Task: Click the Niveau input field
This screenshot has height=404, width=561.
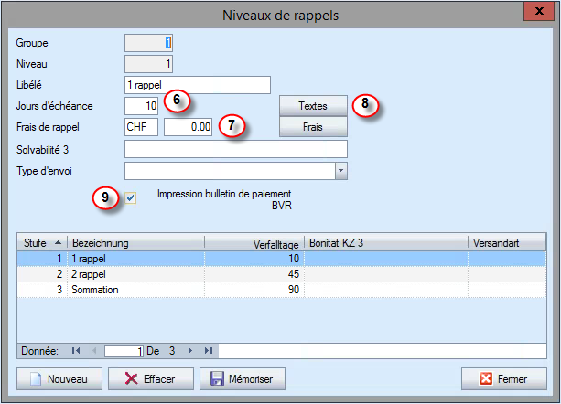Action: [x=148, y=64]
